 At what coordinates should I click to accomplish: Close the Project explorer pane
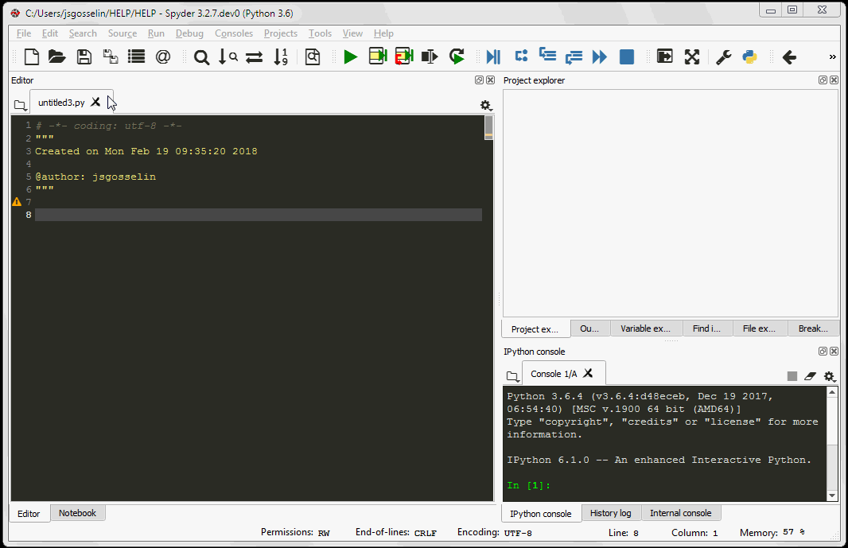click(834, 80)
